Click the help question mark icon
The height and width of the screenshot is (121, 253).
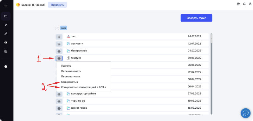(x=6, y=67)
